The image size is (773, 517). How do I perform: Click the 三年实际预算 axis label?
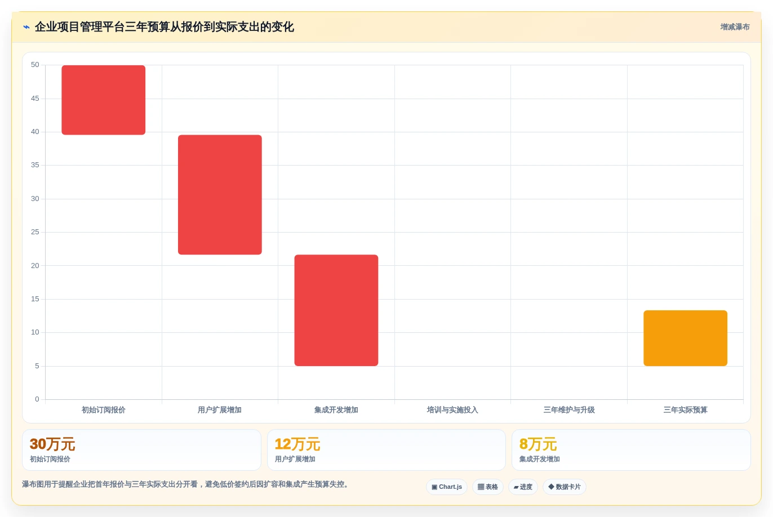click(685, 410)
